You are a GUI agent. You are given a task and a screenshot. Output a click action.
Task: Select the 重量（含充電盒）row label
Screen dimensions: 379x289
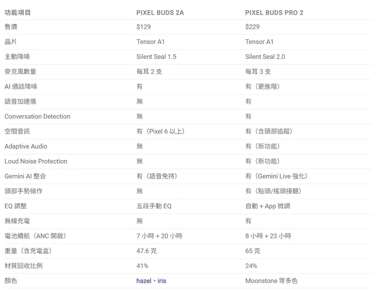click(x=28, y=251)
